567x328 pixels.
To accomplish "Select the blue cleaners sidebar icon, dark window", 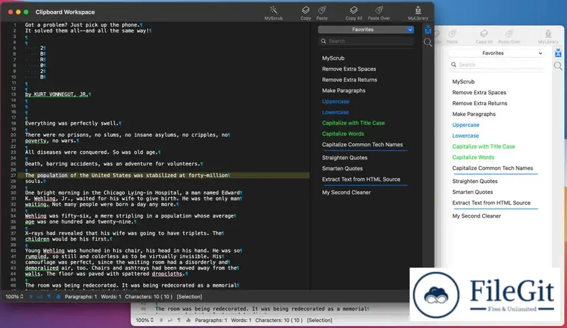I will click(x=428, y=29).
